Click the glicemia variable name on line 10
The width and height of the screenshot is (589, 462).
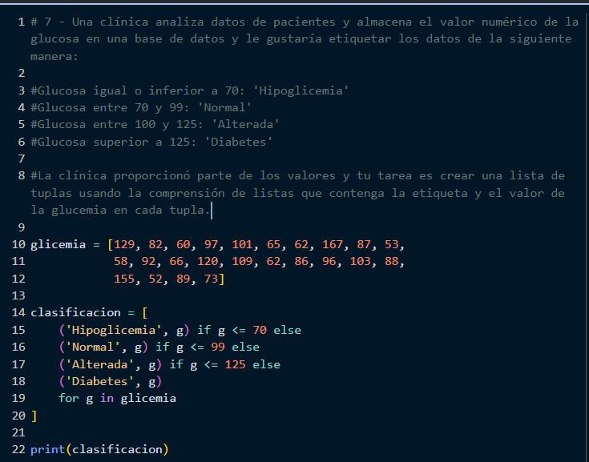(x=58, y=244)
